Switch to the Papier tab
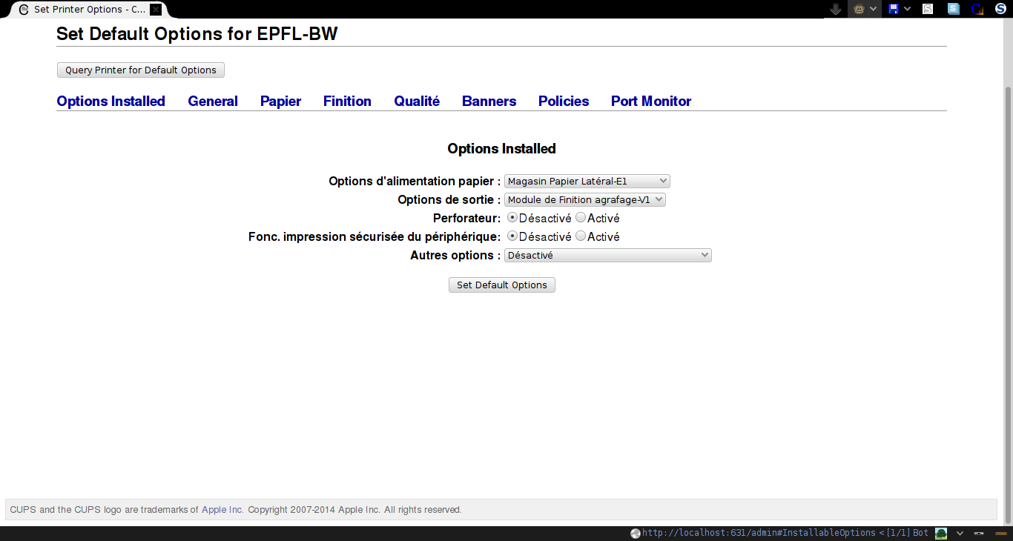This screenshot has height=541, width=1013. [x=280, y=101]
